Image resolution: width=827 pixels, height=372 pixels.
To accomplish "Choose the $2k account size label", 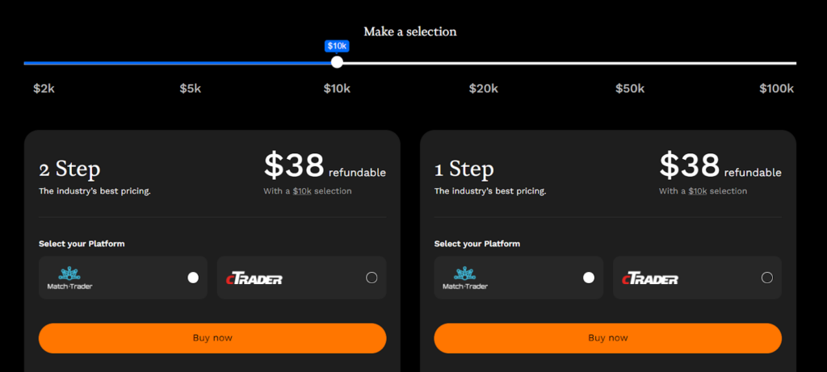I will pos(44,89).
